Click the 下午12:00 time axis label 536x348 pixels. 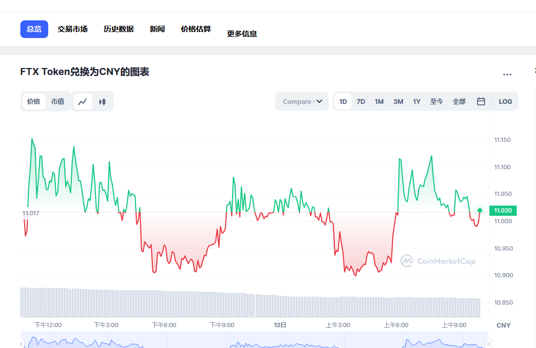point(48,325)
